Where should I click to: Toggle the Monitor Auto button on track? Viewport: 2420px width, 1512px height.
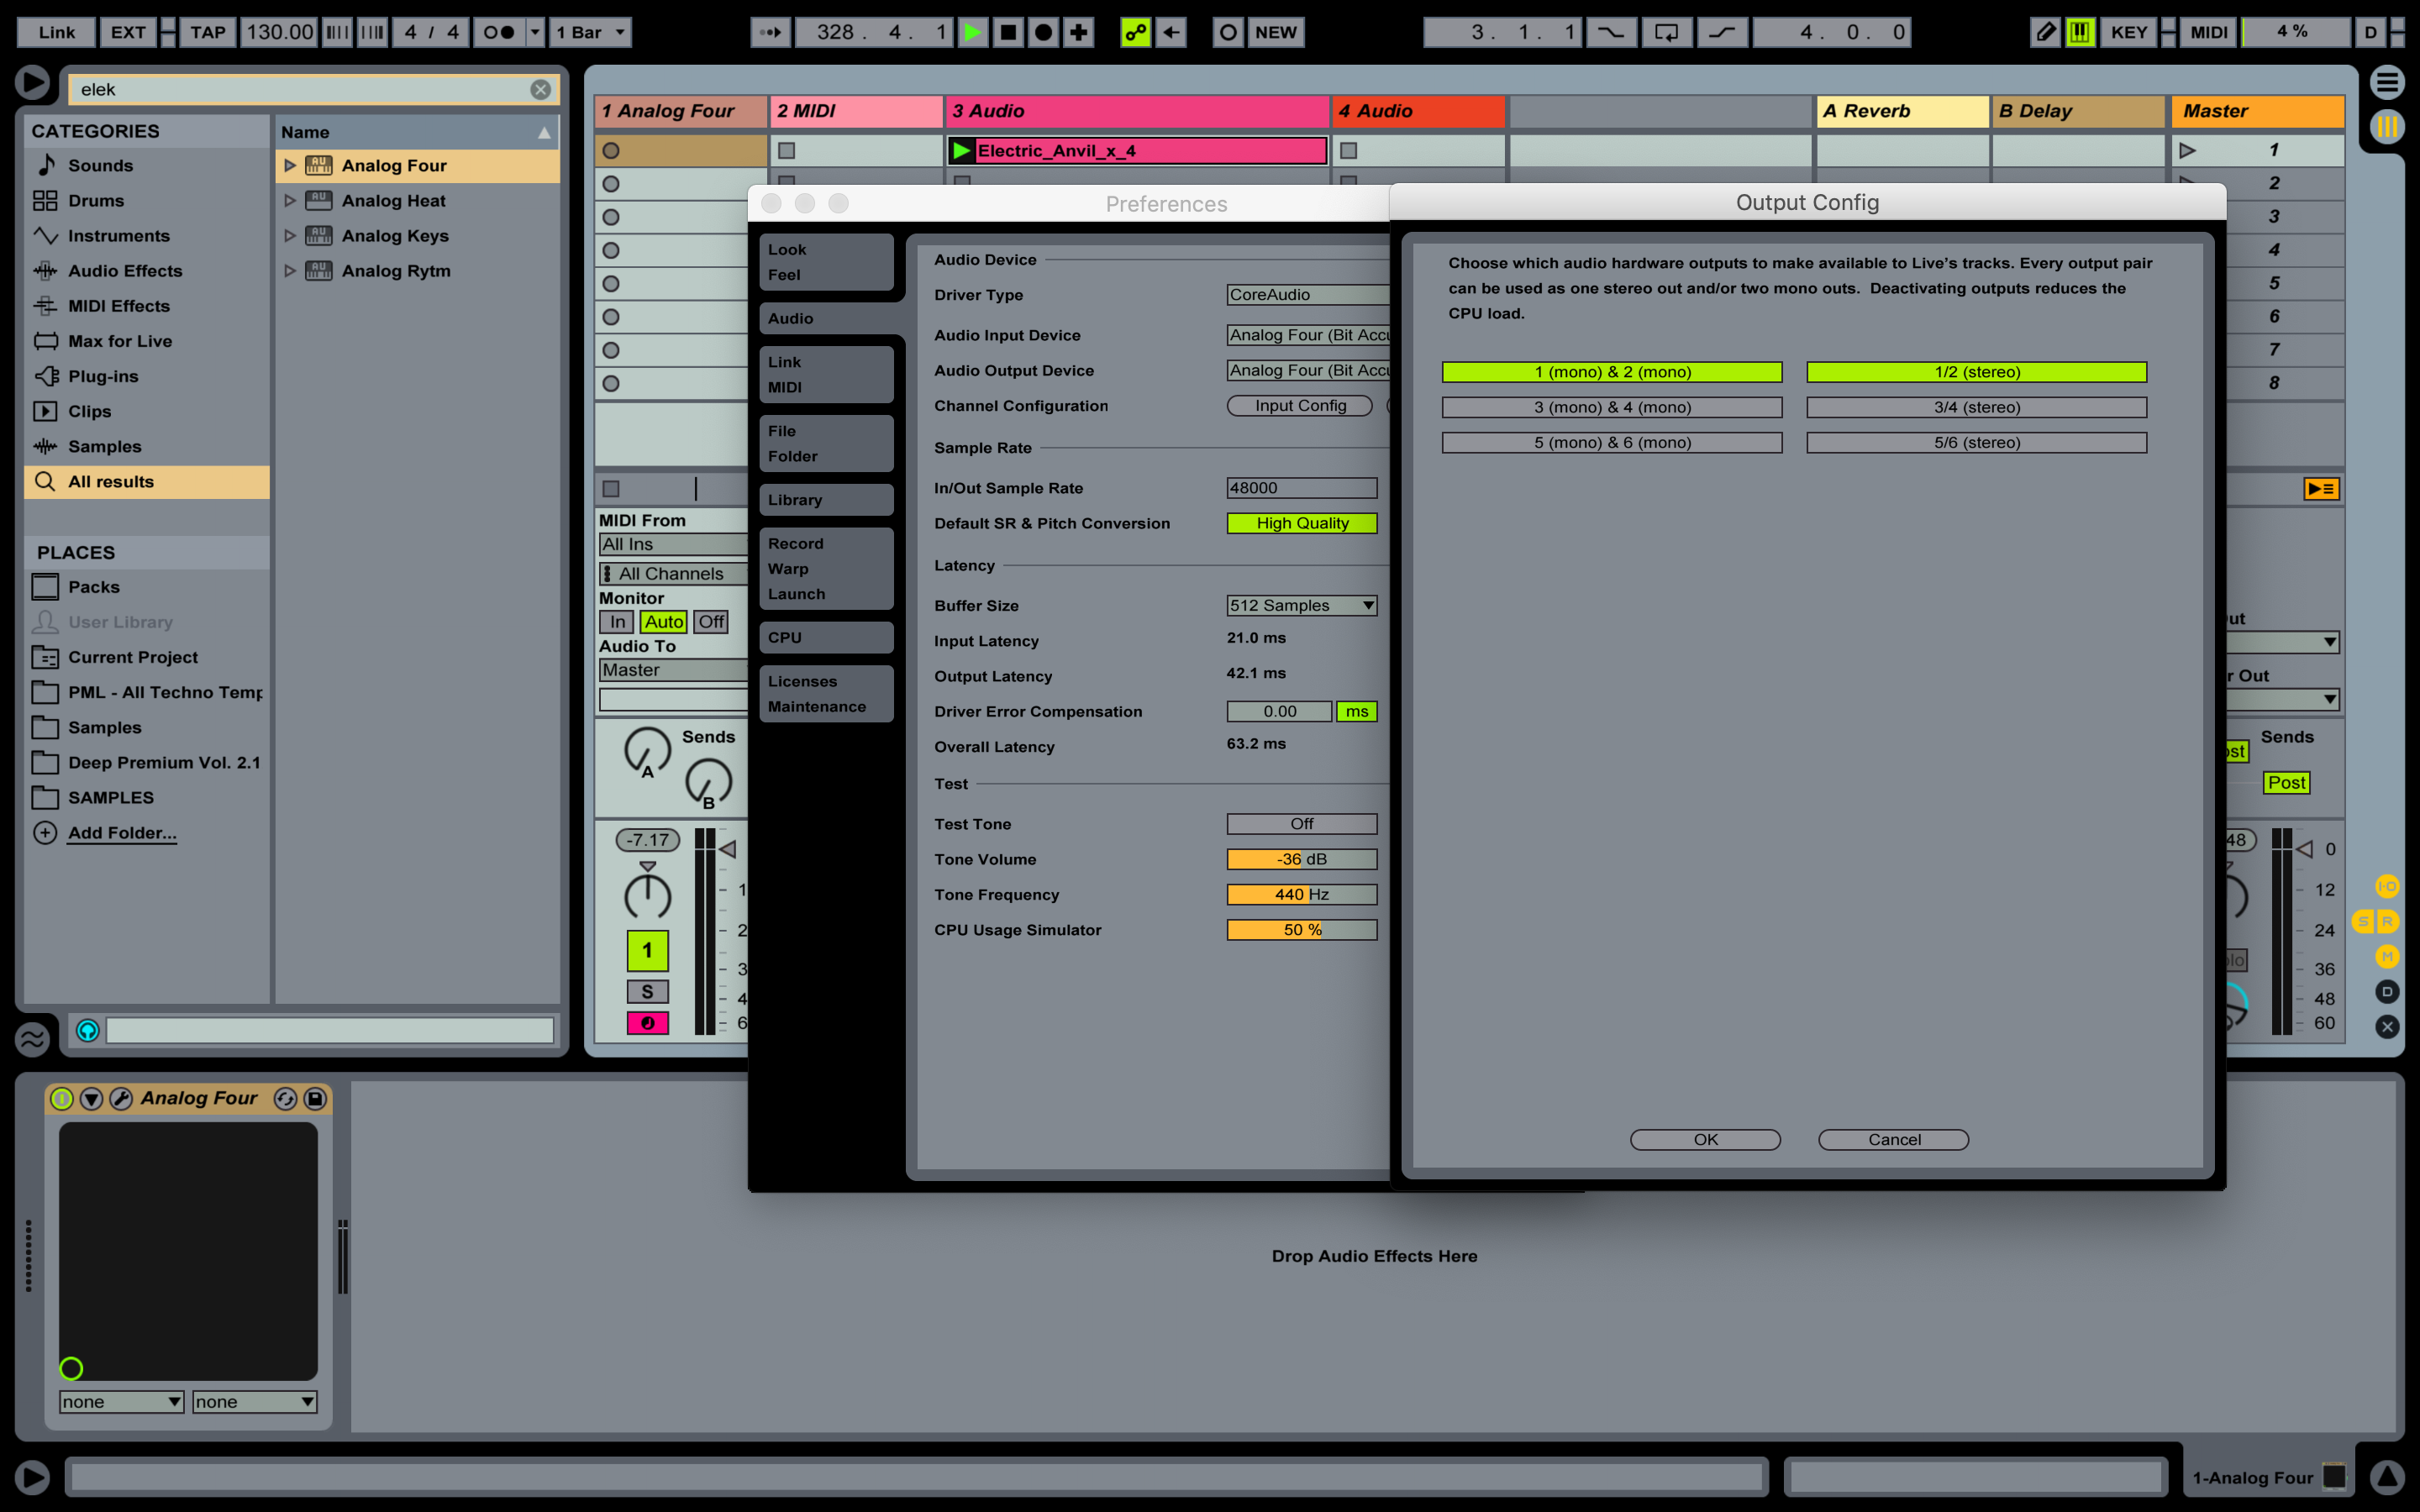pyautogui.click(x=665, y=622)
